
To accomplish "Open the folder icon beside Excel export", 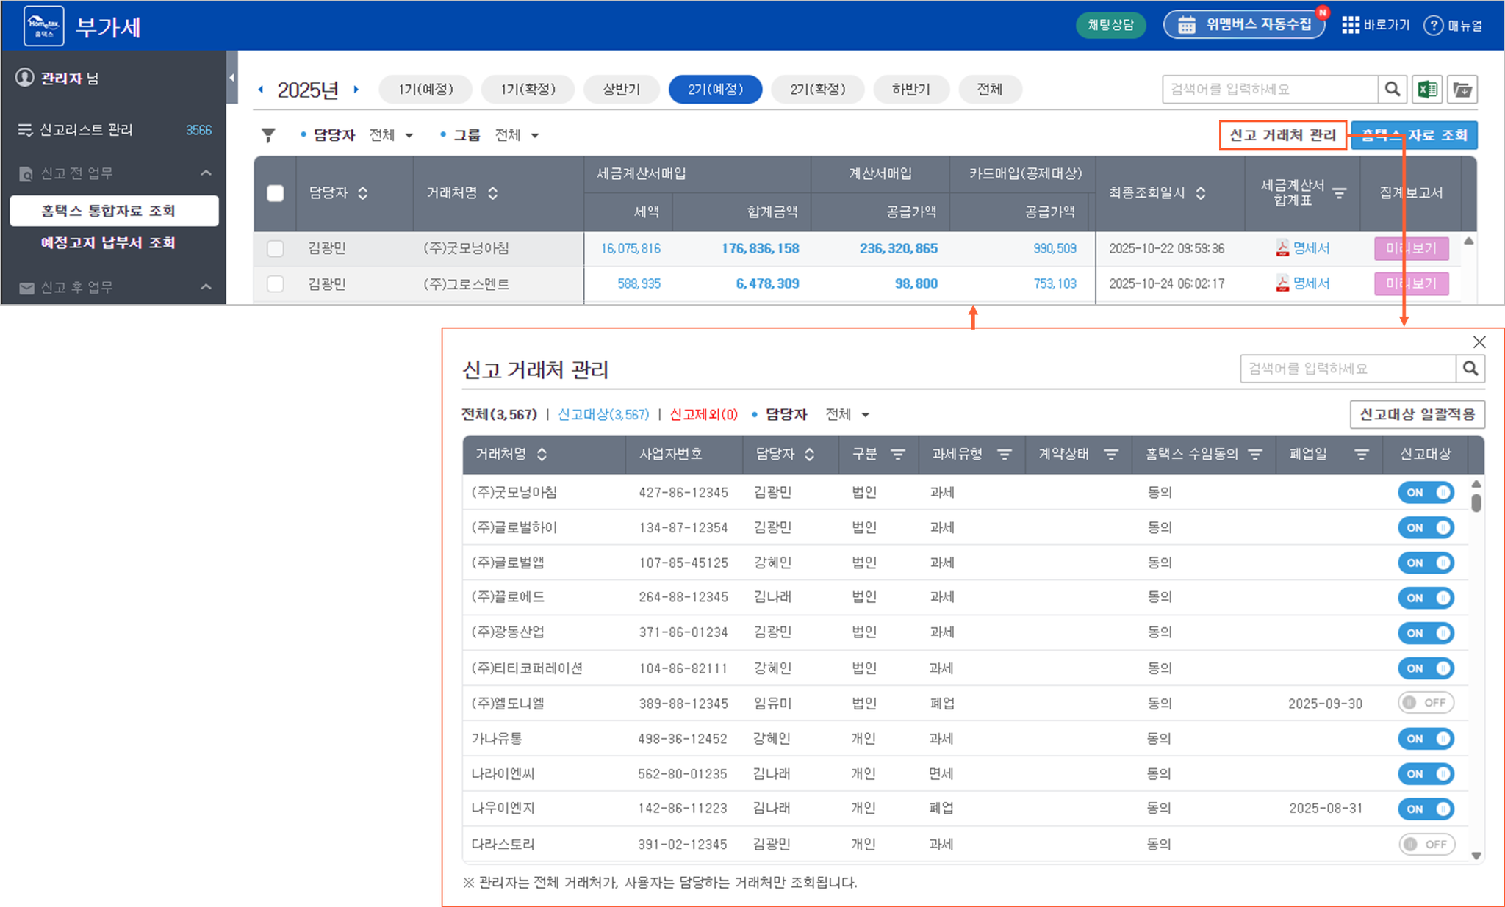I will pyautogui.click(x=1462, y=90).
